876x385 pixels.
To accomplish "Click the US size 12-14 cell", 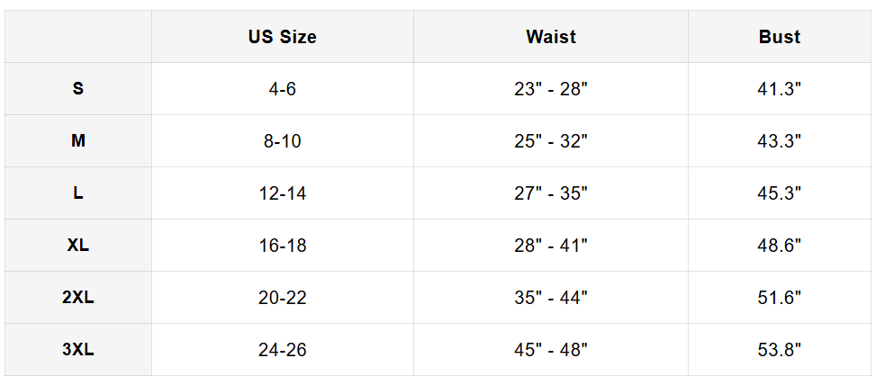I will pyautogui.click(x=282, y=193).
